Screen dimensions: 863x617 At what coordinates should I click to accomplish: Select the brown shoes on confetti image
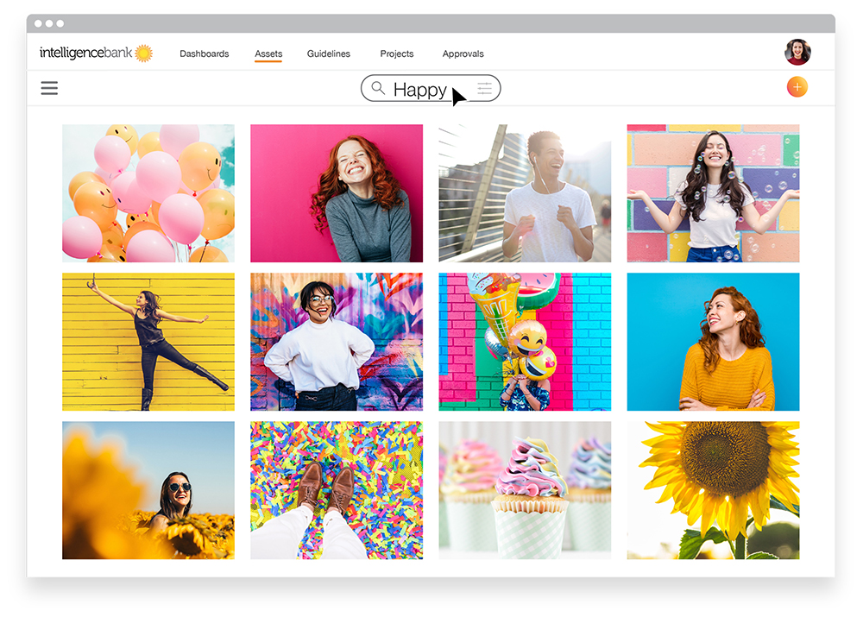point(337,490)
